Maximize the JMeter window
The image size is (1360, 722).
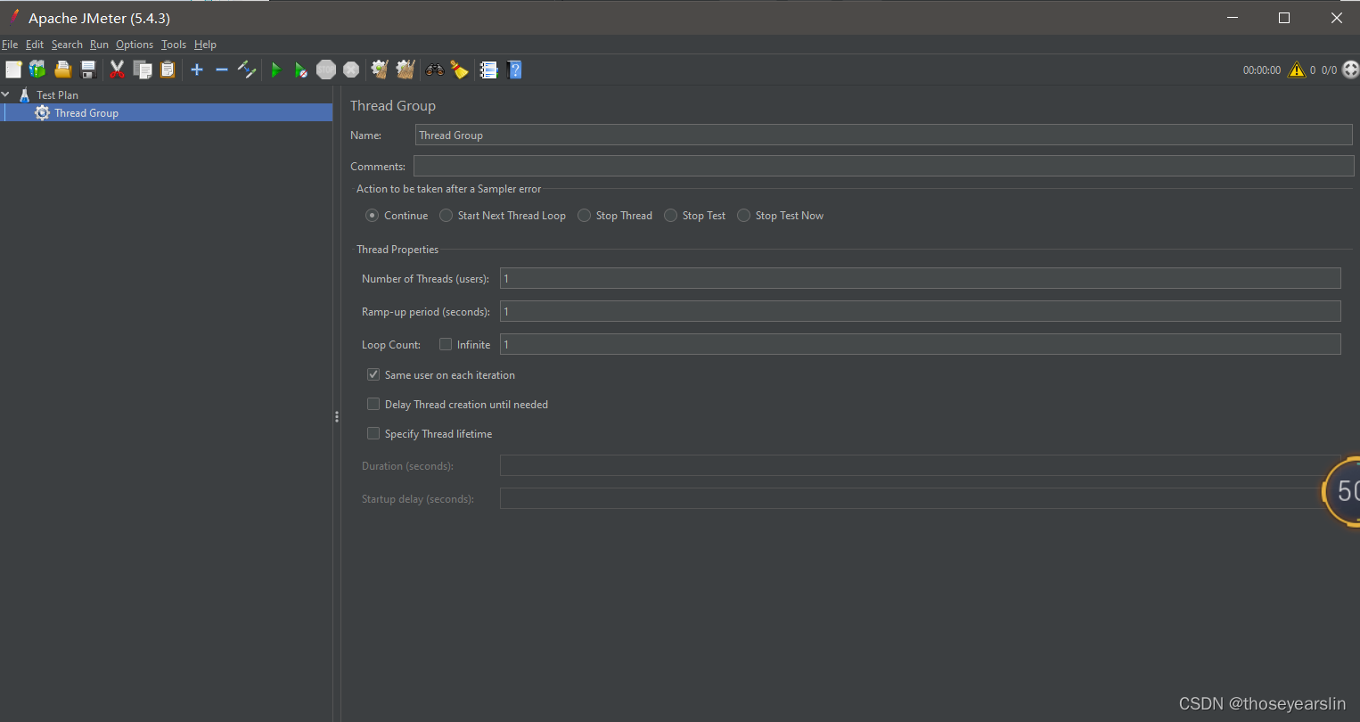click(x=1284, y=18)
